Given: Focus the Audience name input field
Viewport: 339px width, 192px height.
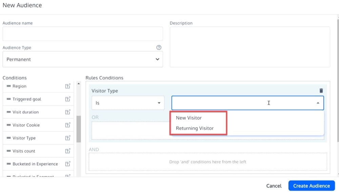Looking at the screenshot, I should [82, 34].
